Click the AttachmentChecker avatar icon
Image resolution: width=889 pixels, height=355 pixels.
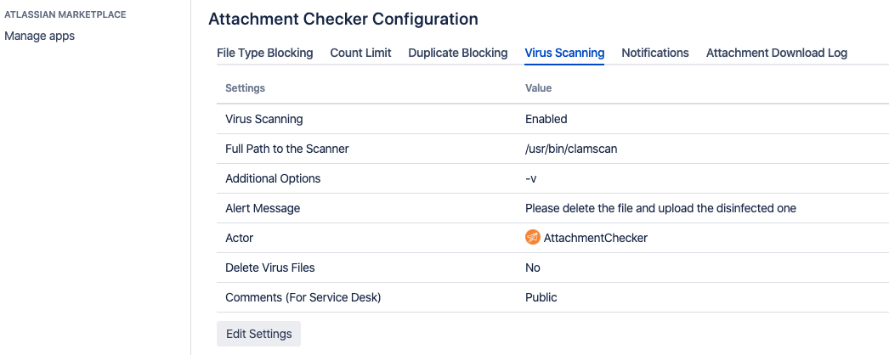pos(533,238)
